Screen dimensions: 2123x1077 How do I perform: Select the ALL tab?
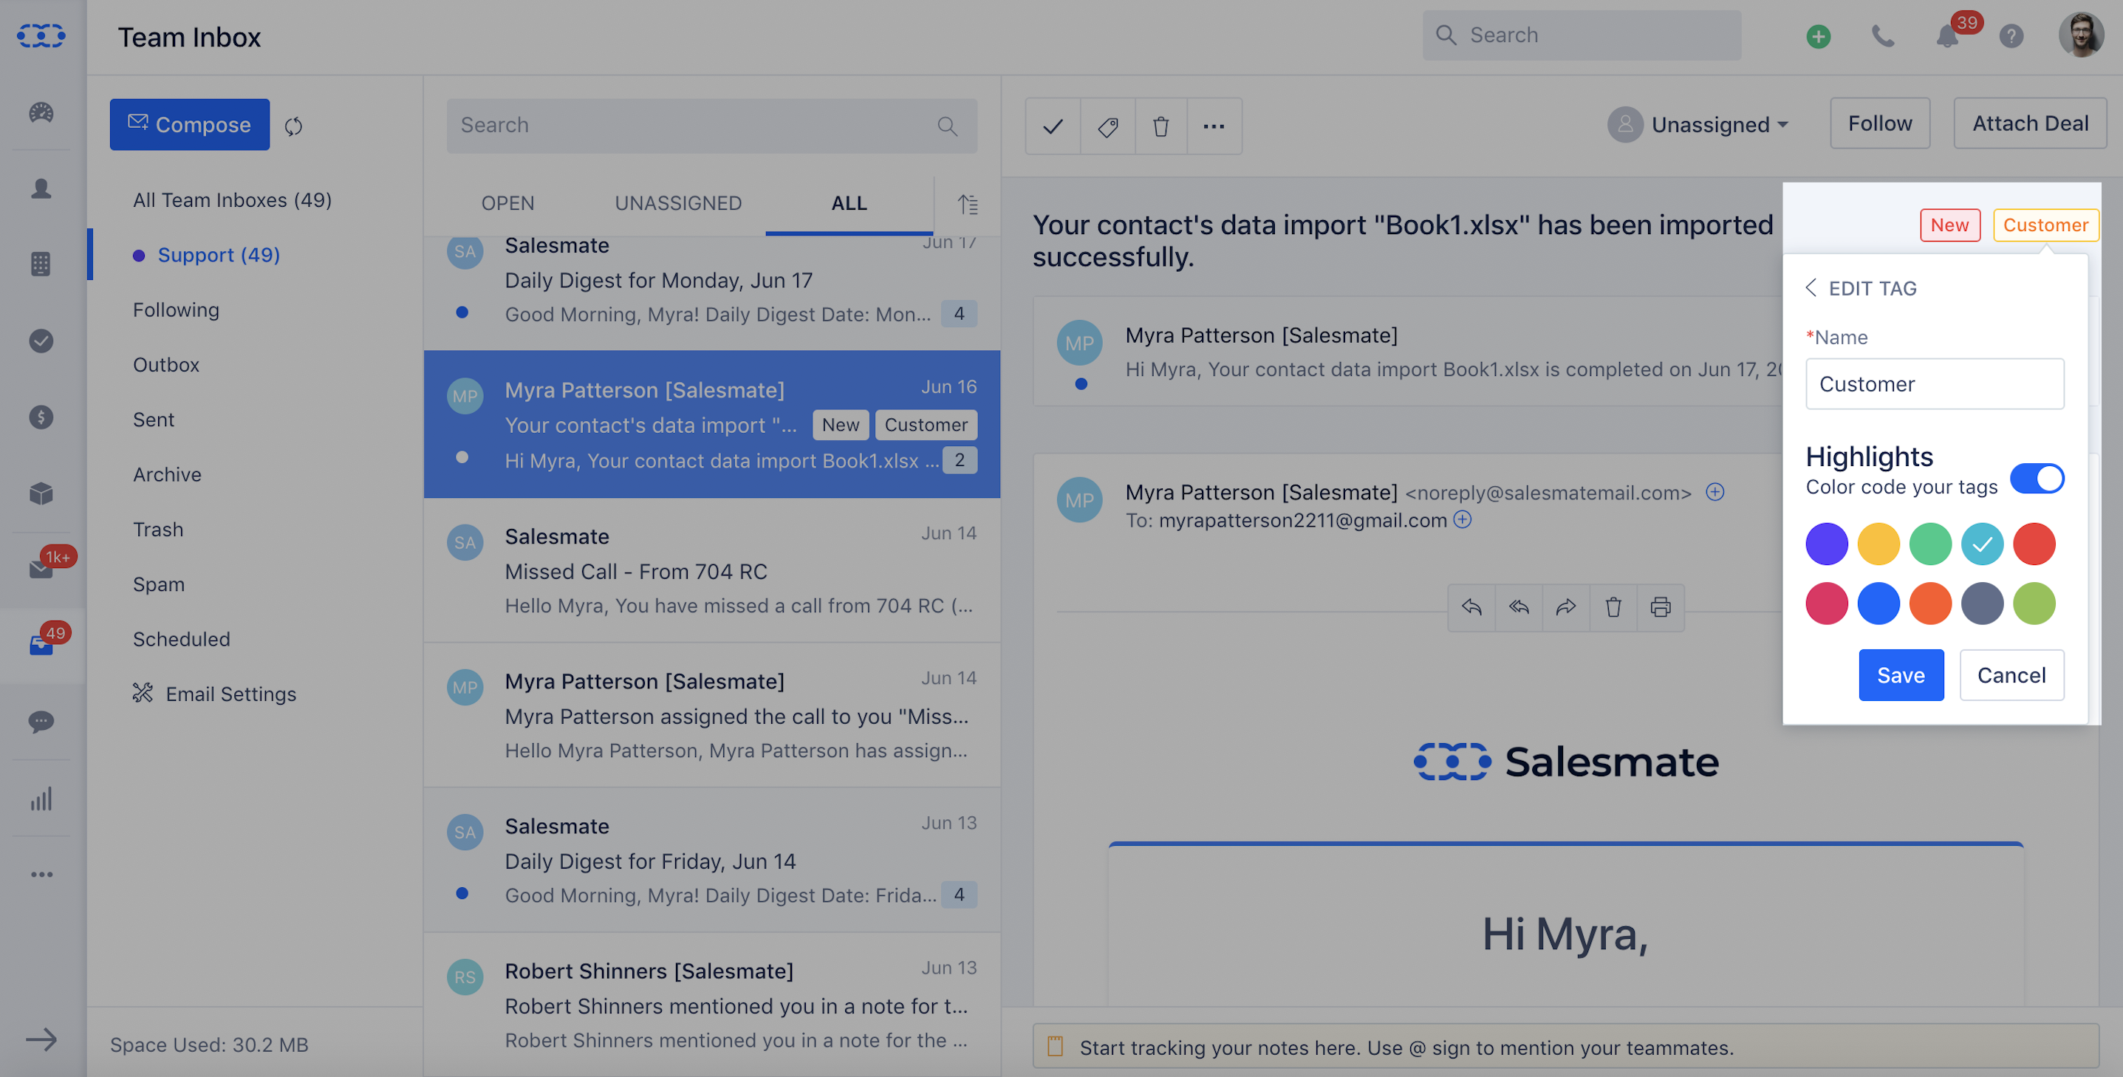tap(849, 204)
